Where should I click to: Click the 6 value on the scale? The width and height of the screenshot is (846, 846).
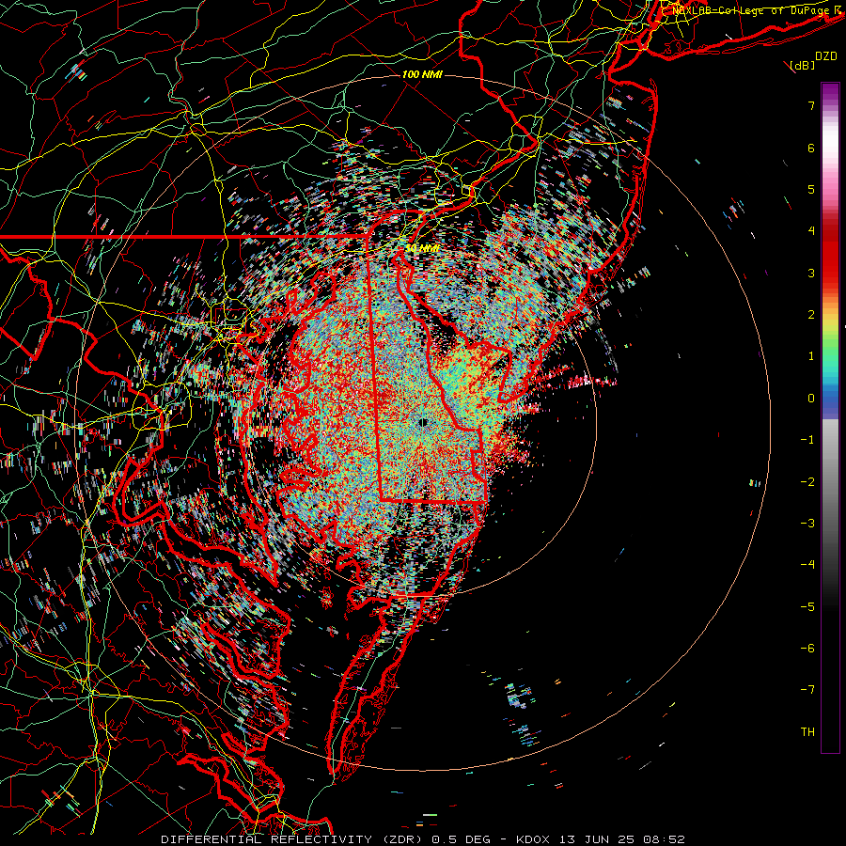click(x=811, y=148)
